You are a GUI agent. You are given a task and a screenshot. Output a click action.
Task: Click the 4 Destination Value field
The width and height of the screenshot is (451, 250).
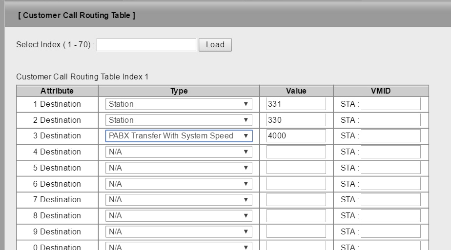pyautogui.click(x=296, y=152)
